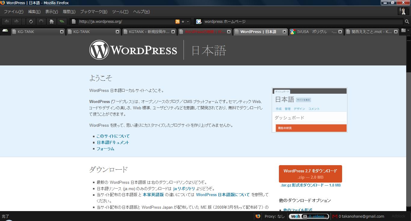Open the 日本語ドキュメント link
Viewport: 411px width, 221px height.
point(113,142)
